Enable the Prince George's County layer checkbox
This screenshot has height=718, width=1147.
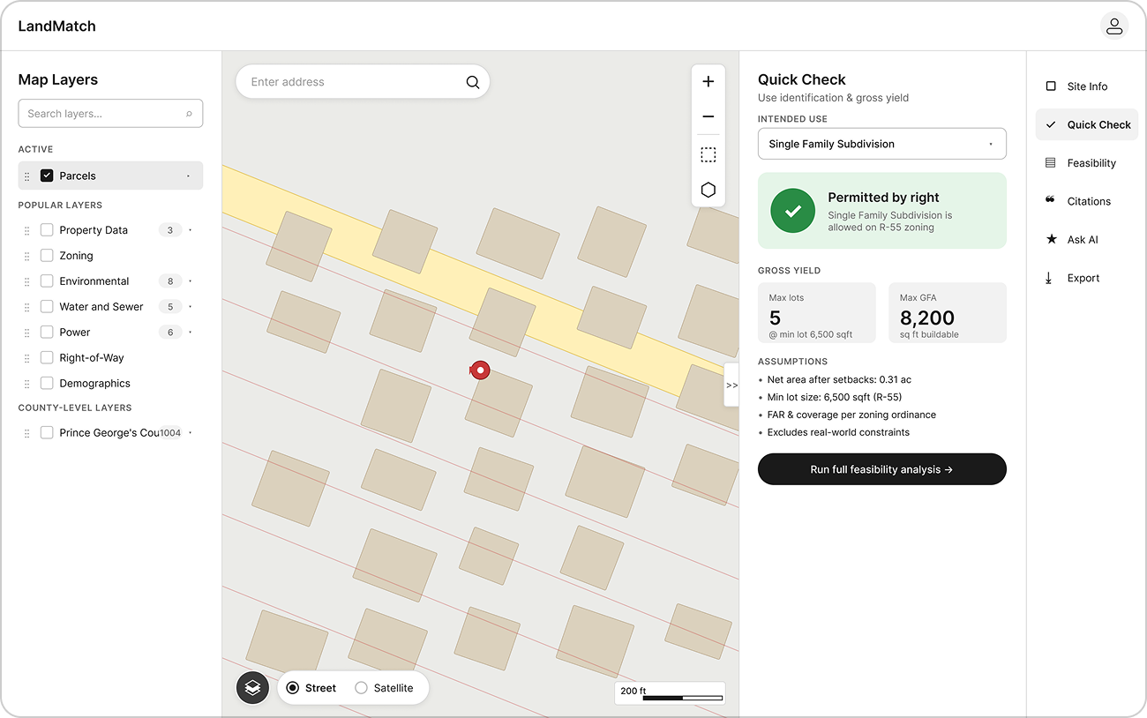(x=47, y=433)
